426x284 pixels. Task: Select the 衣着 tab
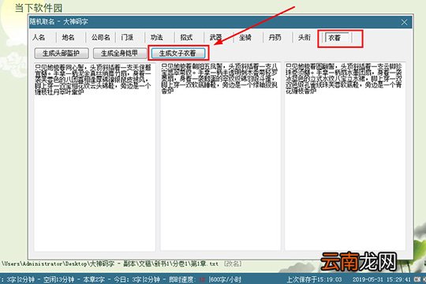click(337, 38)
